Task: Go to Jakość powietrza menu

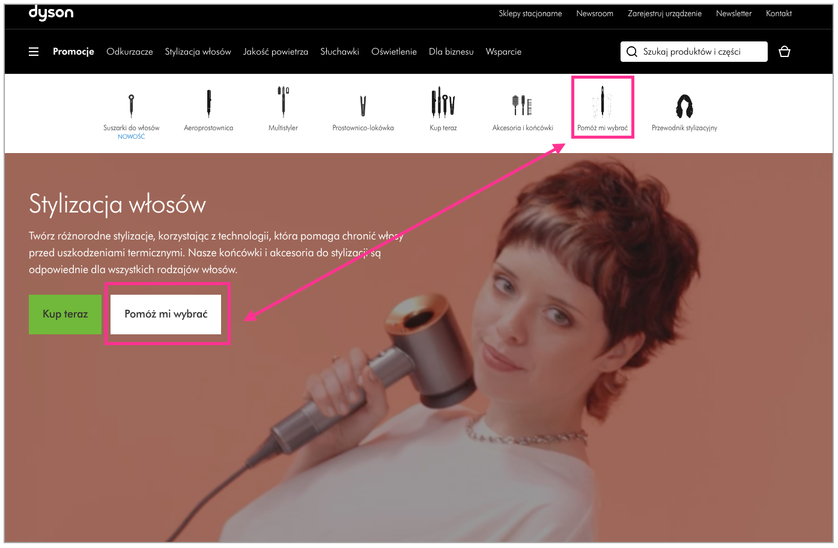Action: [276, 52]
